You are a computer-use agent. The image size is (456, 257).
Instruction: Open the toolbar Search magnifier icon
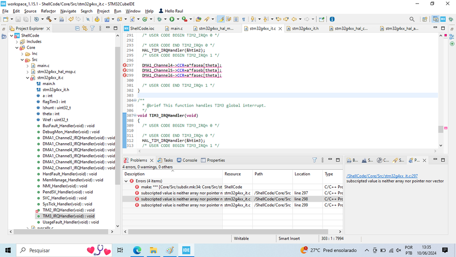click(x=412, y=19)
